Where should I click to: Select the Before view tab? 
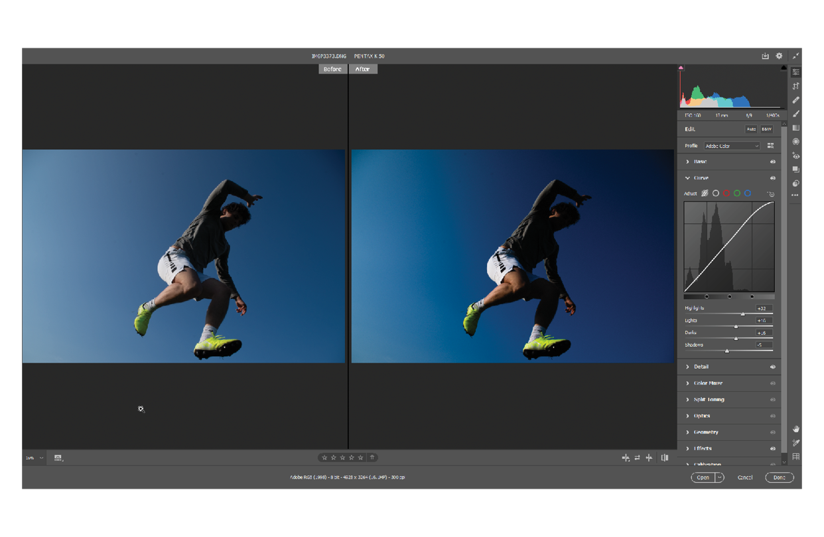click(332, 69)
